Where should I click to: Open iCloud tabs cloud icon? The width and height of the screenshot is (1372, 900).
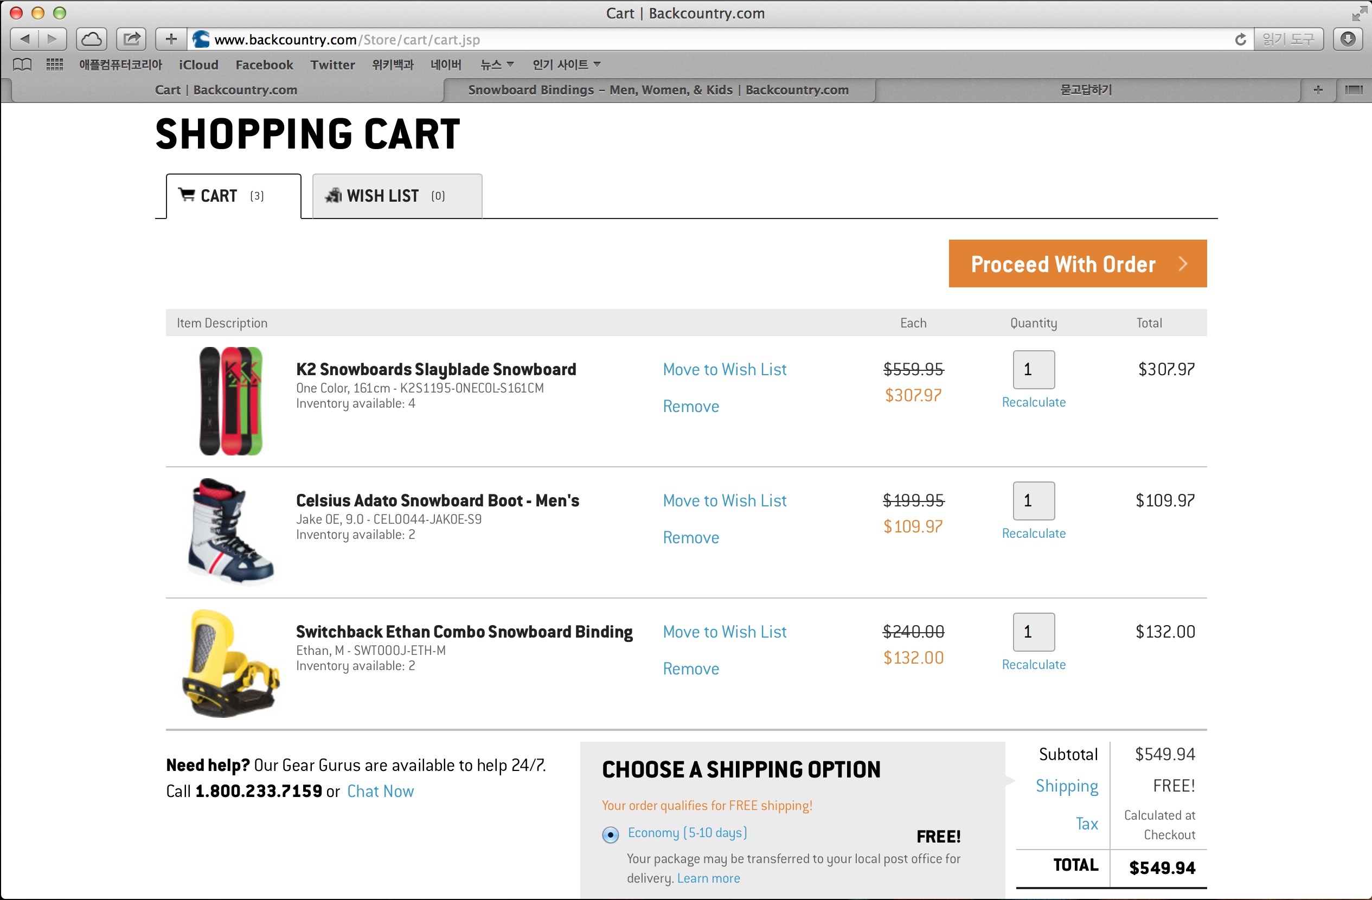tap(92, 39)
